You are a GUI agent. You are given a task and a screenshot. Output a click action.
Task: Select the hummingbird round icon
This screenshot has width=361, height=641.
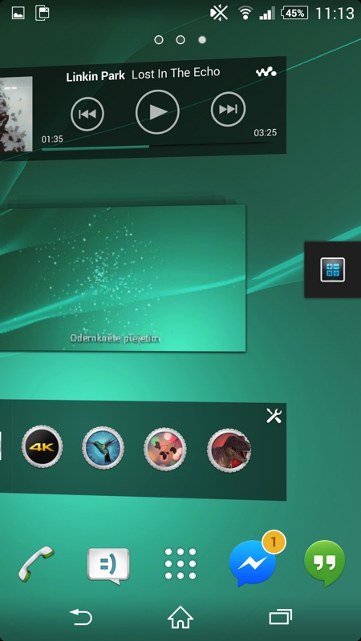(x=103, y=449)
